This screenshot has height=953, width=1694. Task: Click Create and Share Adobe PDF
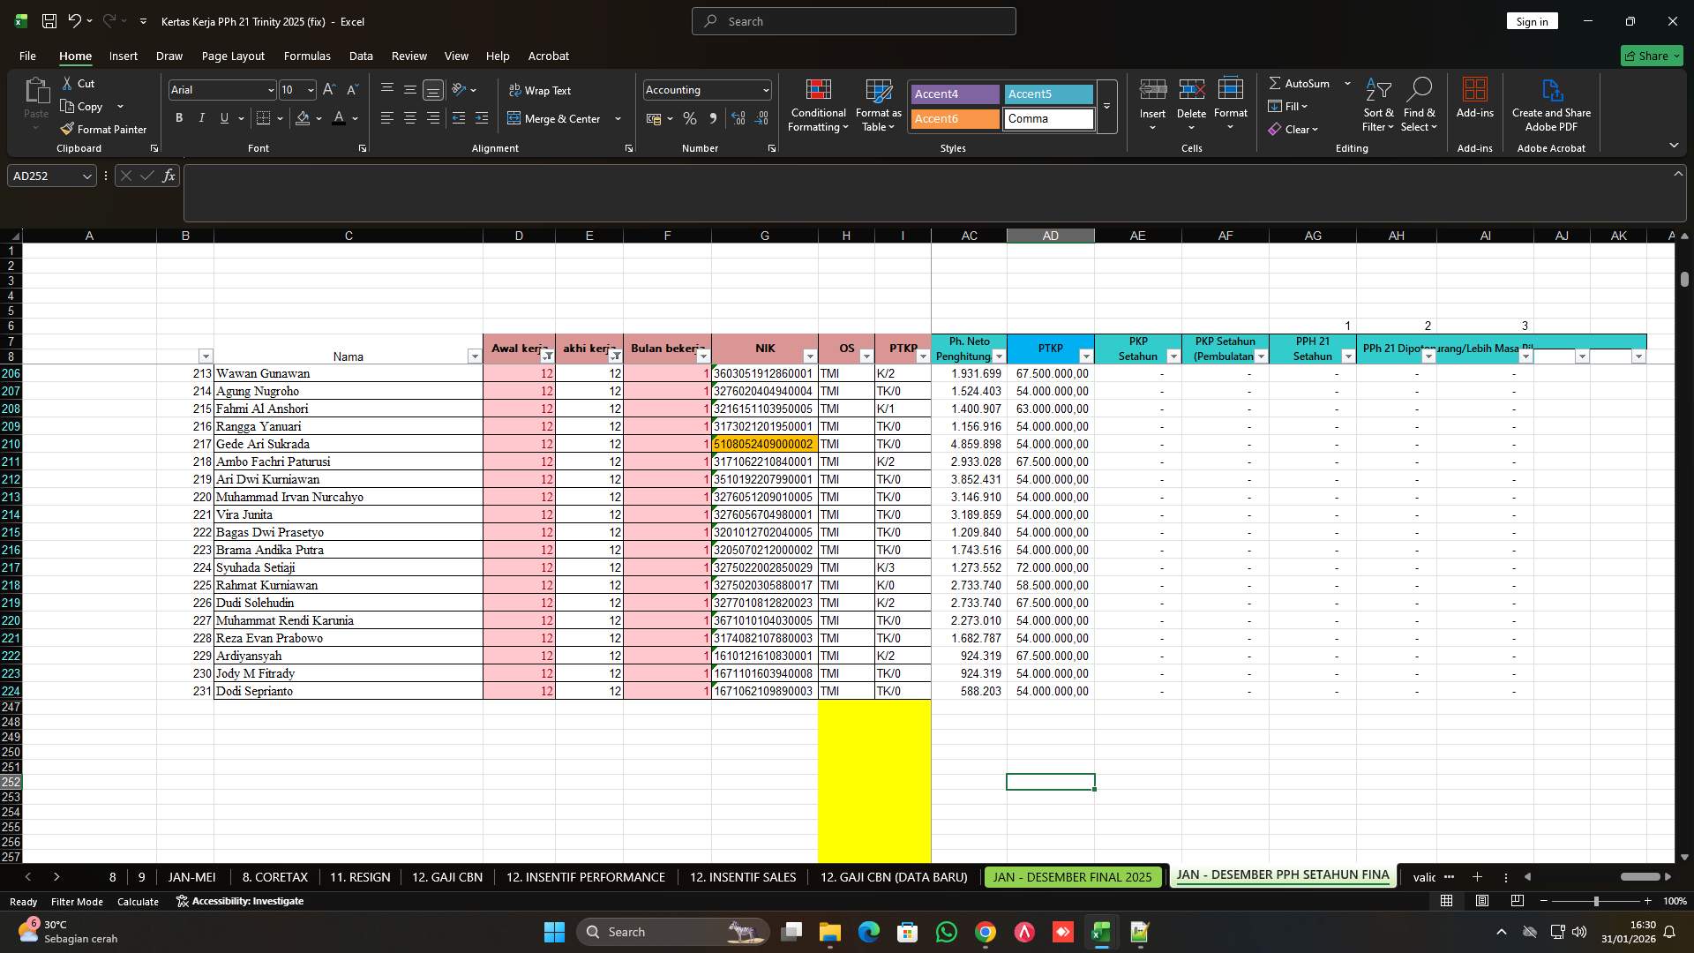pos(1551,104)
